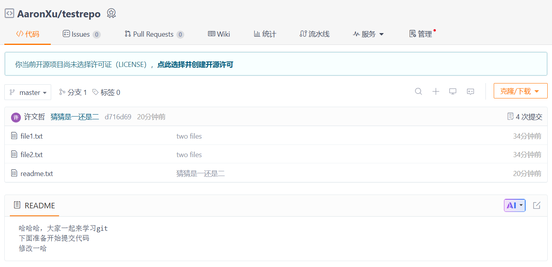Click the edit README pencil icon
Screen dimensions: 552x267
(x=537, y=205)
